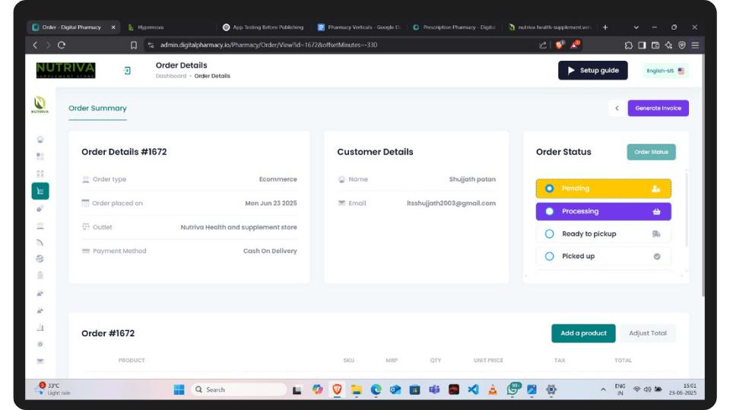The image size is (730, 410).
Task: Open the clipboard sidebar icon
Action: point(40,275)
